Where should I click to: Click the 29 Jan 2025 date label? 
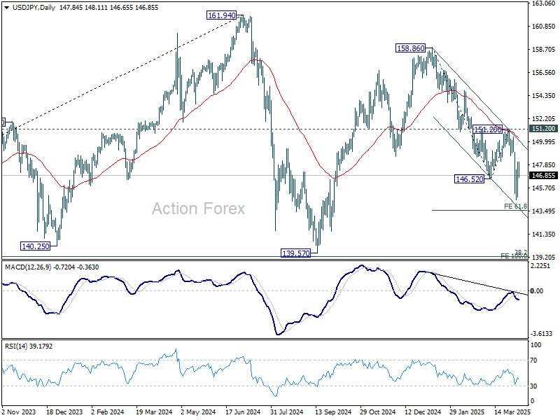(467, 412)
